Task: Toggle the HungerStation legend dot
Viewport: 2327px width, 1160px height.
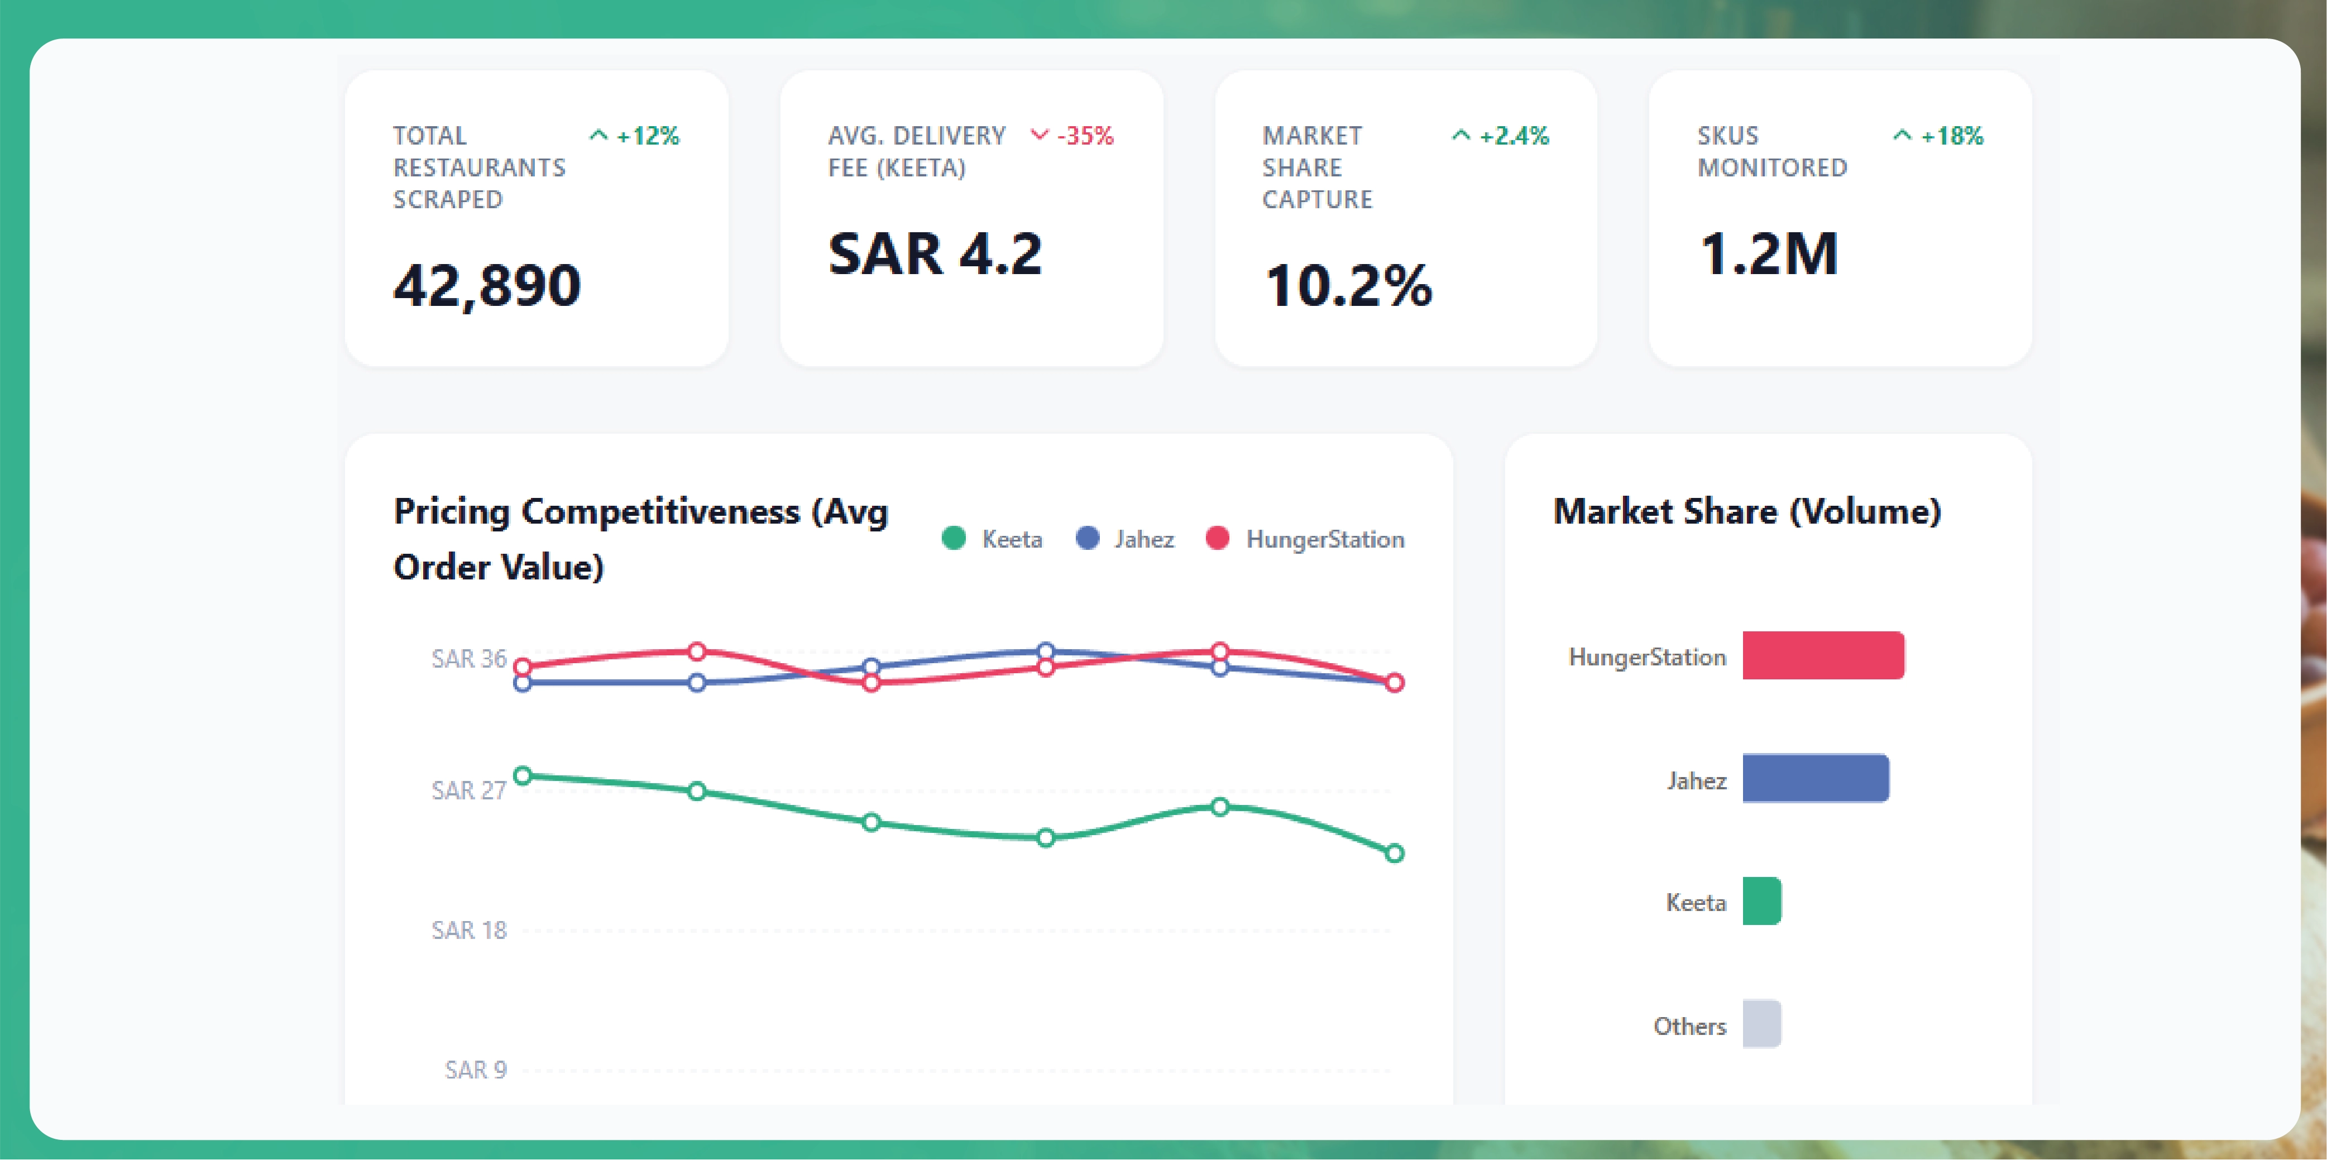Action: [1217, 539]
